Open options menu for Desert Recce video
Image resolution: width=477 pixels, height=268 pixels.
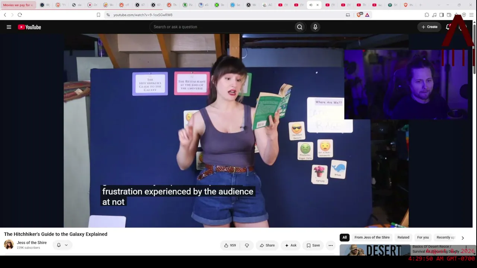pos(466,248)
